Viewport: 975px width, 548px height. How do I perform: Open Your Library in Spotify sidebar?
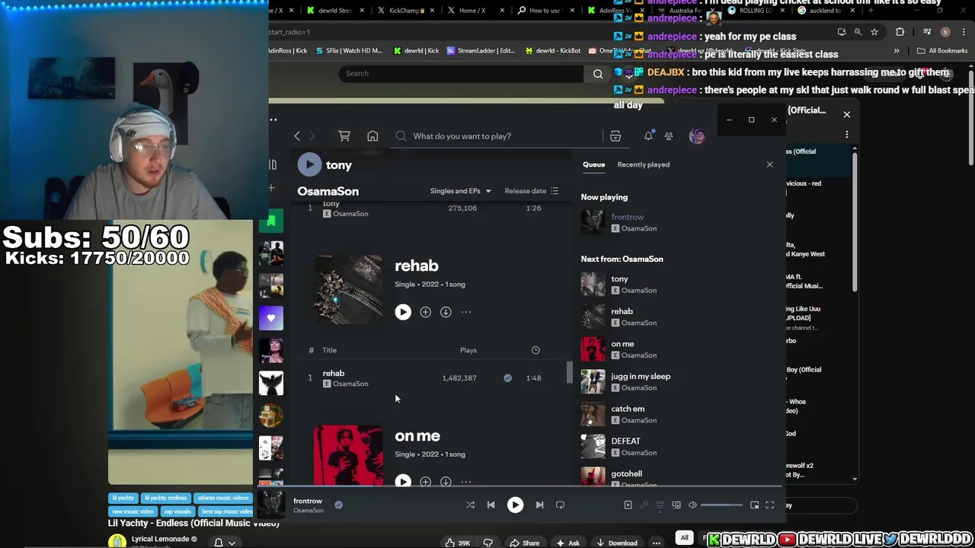[273, 164]
